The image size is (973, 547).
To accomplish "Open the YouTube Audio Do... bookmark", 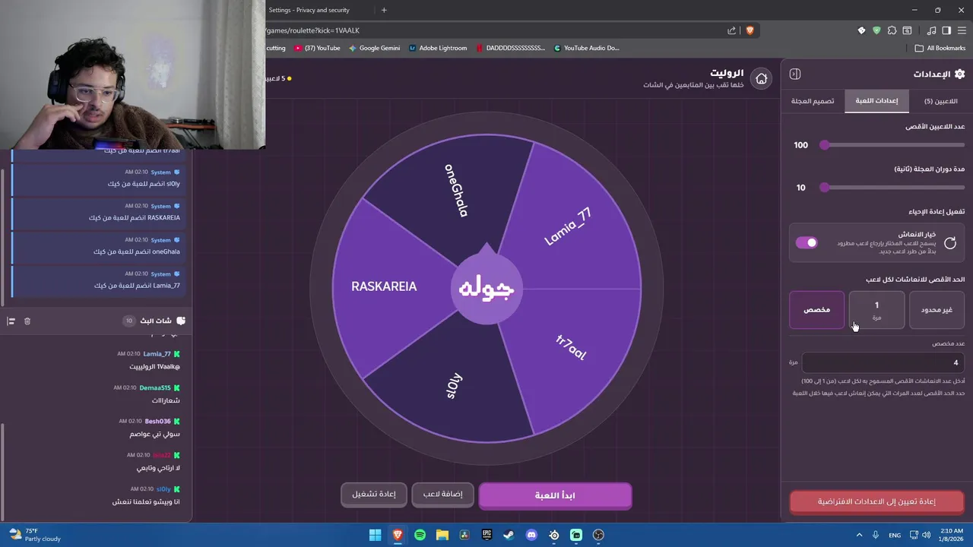I will pos(586,48).
